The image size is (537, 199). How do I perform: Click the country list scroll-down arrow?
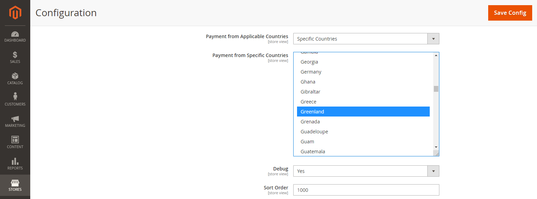[x=436, y=147]
